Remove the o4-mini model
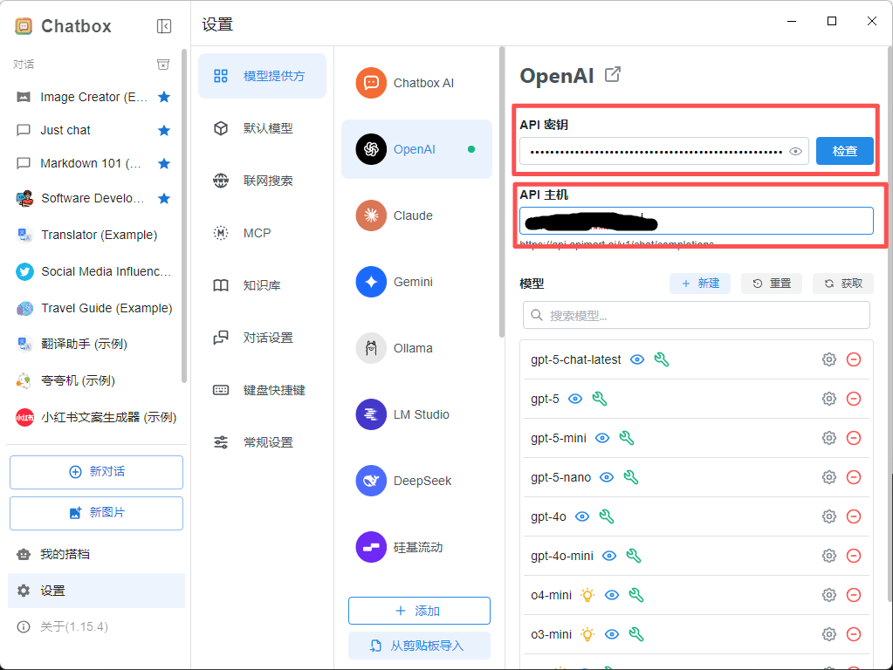893x670 pixels. 854,596
